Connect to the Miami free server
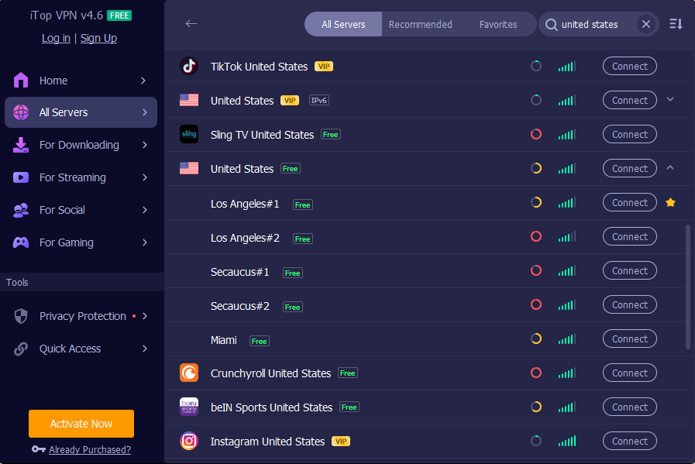This screenshot has width=695, height=464. pos(629,339)
